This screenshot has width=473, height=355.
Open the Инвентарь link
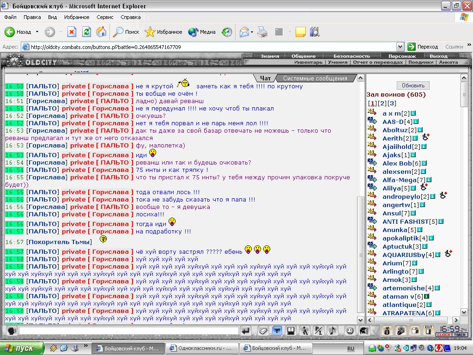tap(308, 62)
